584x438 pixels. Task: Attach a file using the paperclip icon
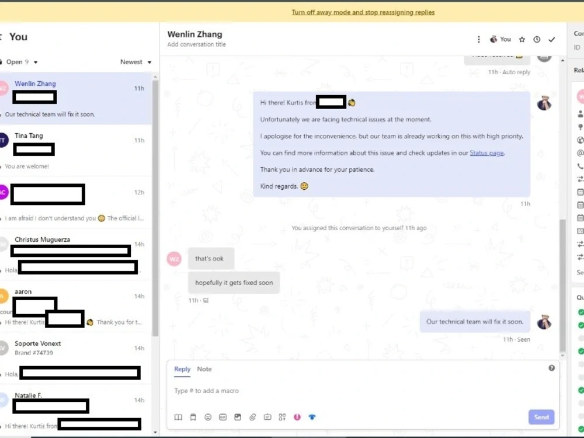[x=252, y=417]
